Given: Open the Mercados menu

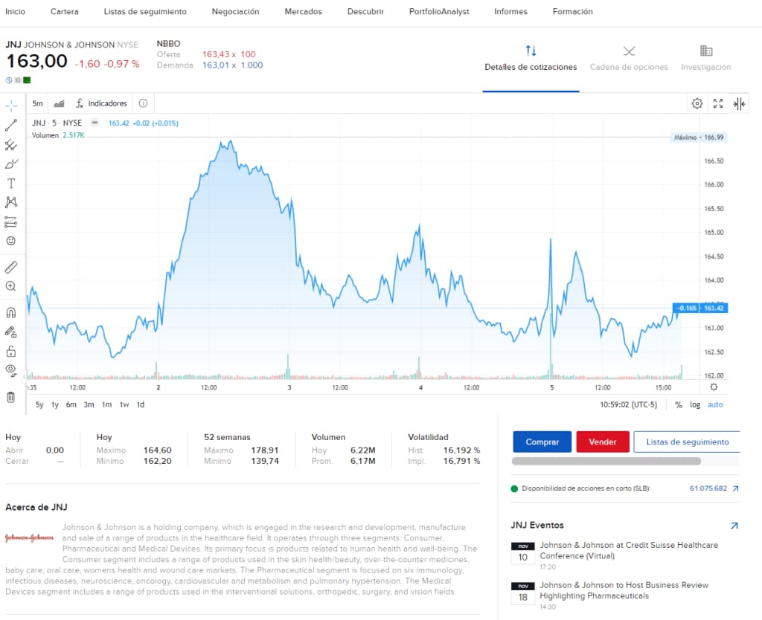Looking at the screenshot, I should [x=302, y=11].
